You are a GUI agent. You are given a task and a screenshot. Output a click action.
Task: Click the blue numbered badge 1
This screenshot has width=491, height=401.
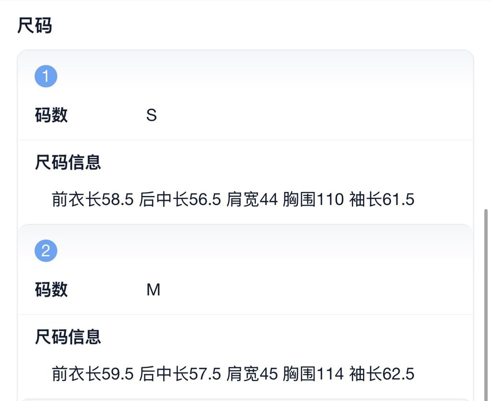[x=46, y=75]
